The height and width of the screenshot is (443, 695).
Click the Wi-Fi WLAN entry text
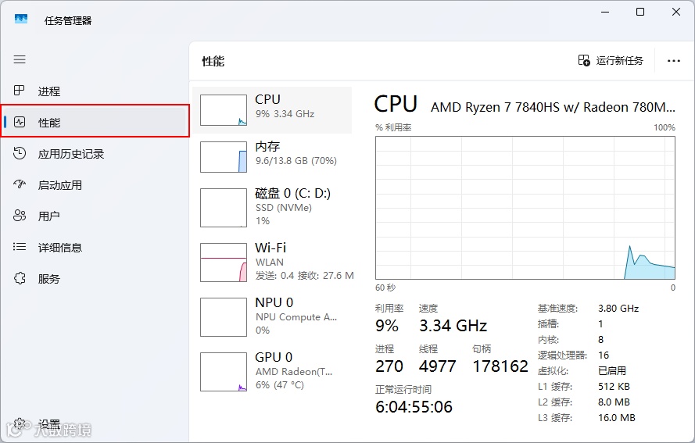pos(304,262)
